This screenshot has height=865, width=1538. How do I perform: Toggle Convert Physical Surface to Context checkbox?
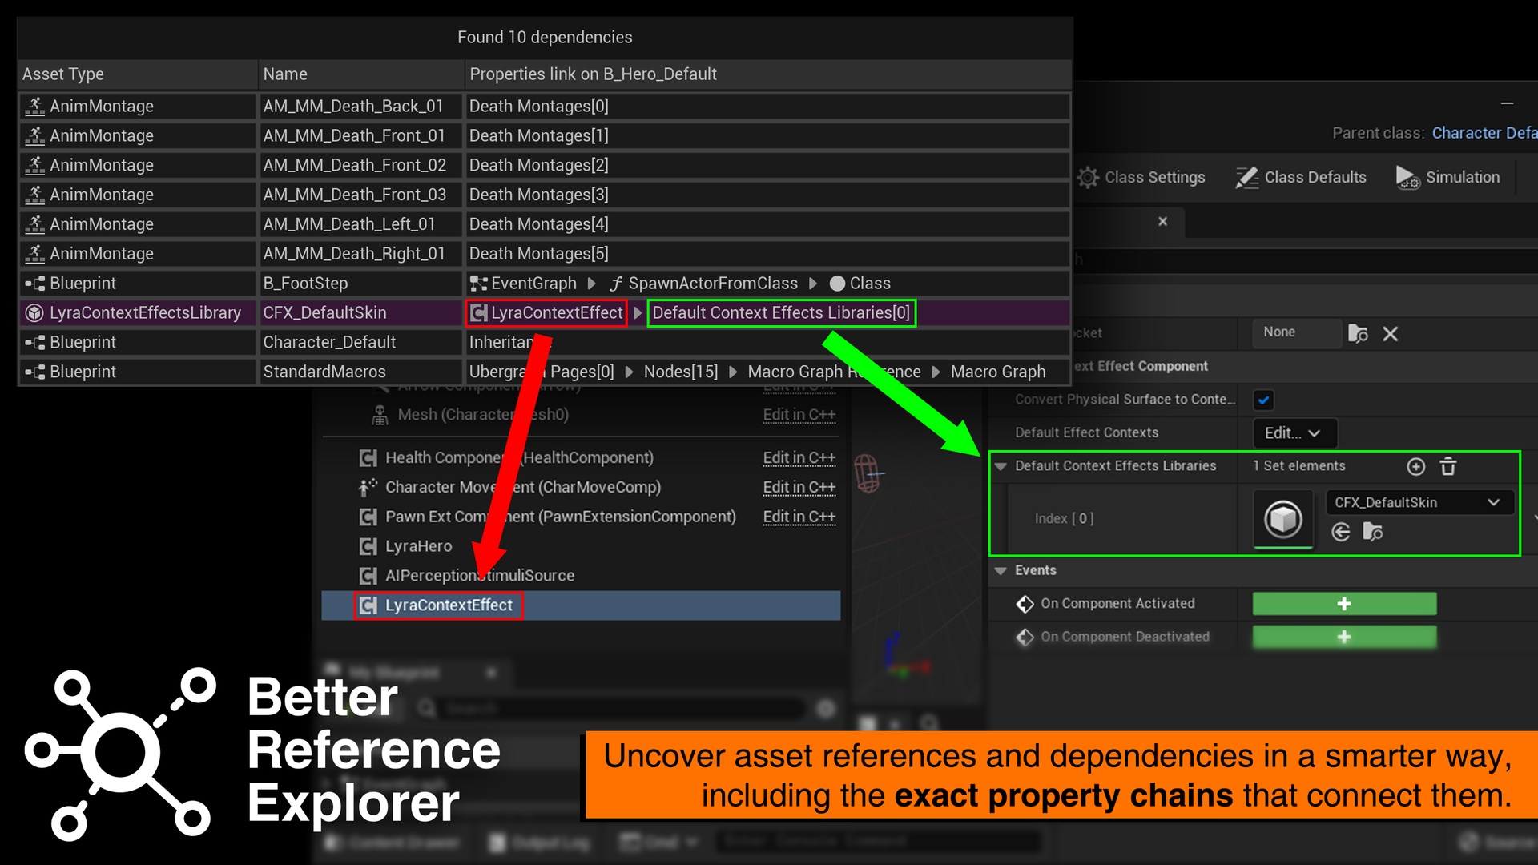(x=1263, y=400)
